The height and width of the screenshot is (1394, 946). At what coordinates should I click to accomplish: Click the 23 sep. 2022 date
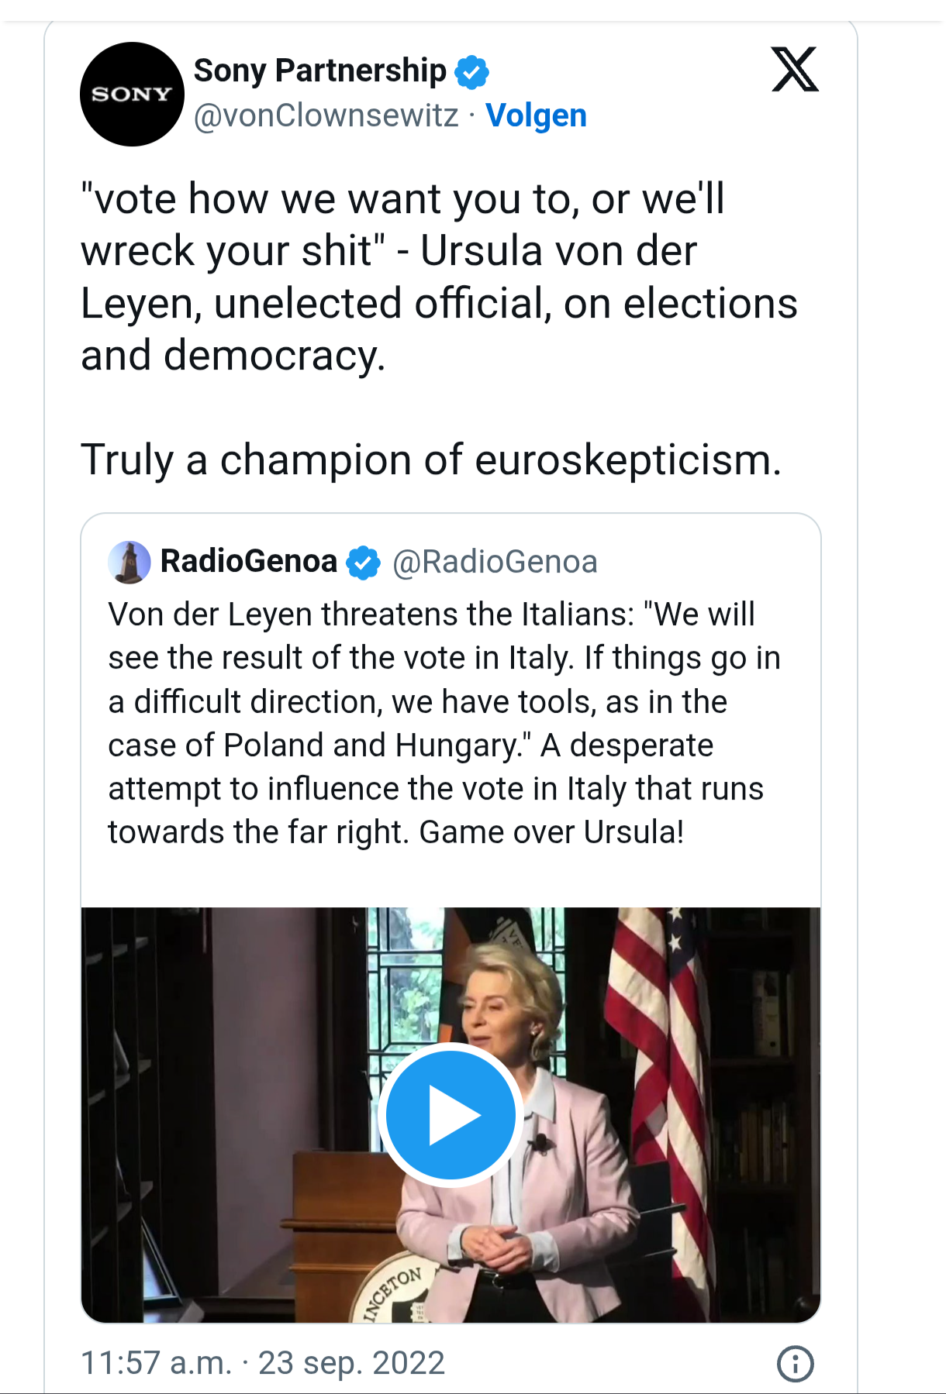tap(351, 1363)
